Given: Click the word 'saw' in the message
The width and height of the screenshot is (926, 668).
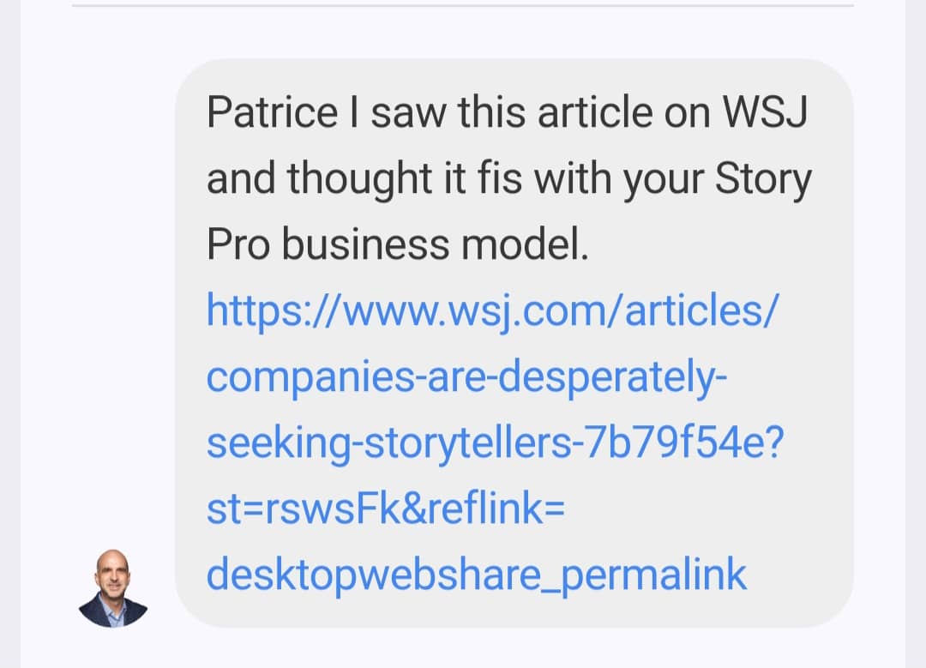Looking at the screenshot, I should pos(411,113).
